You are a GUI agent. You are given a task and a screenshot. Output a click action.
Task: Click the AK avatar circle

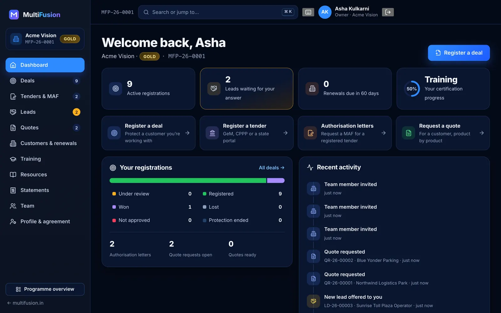(325, 12)
